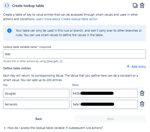Click the Add entry text link
The image size is (150, 132).
139,67
